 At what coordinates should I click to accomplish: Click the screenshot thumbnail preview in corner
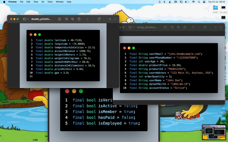point(214,132)
